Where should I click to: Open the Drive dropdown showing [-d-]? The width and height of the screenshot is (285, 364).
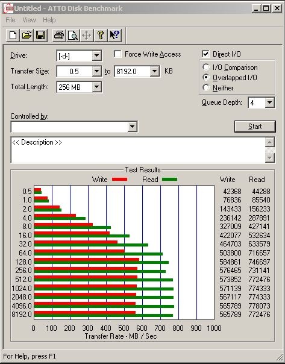pyautogui.click(x=96, y=55)
